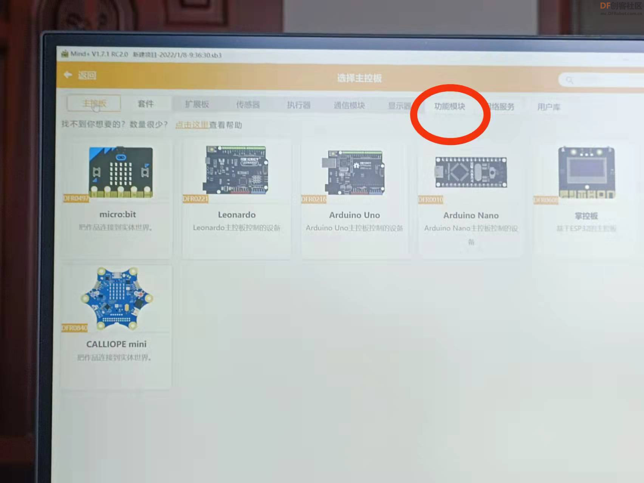The image size is (644, 483).
Task: Click the 点击这里 help link
Action: pos(192,125)
